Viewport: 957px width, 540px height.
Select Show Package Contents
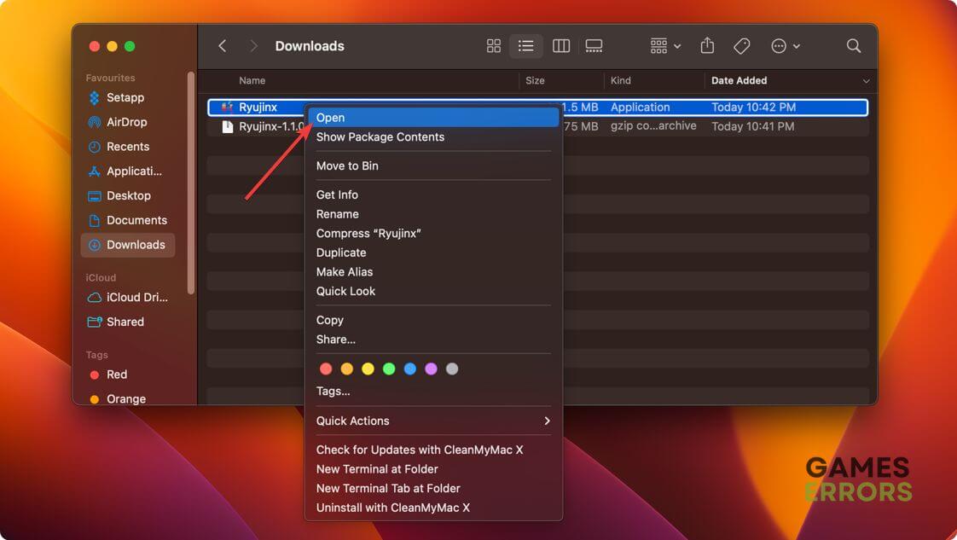(x=380, y=136)
